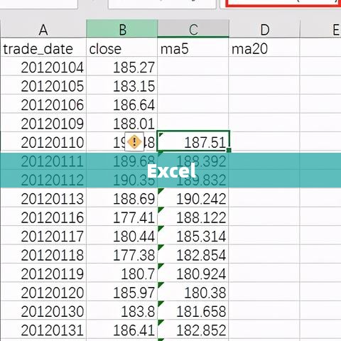Select cell with date 20120113
Viewport: 341px width, 341px height.
tap(43, 198)
